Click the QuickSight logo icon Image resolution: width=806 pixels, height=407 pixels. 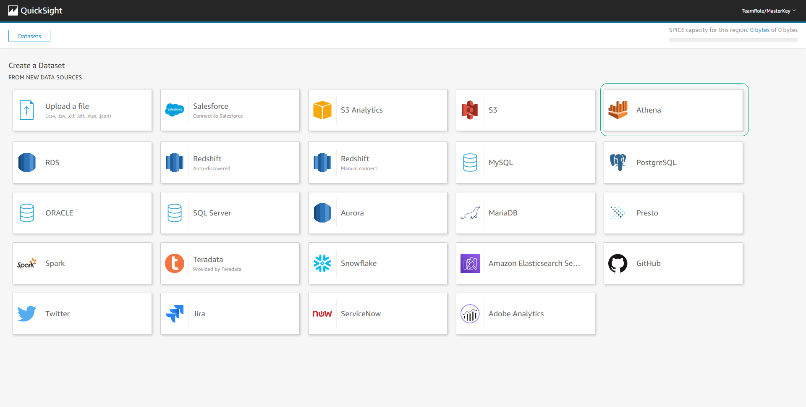click(13, 11)
